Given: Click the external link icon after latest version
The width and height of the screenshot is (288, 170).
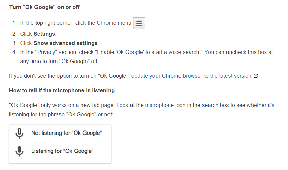Looking at the screenshot, I should [x=256, y=76].
